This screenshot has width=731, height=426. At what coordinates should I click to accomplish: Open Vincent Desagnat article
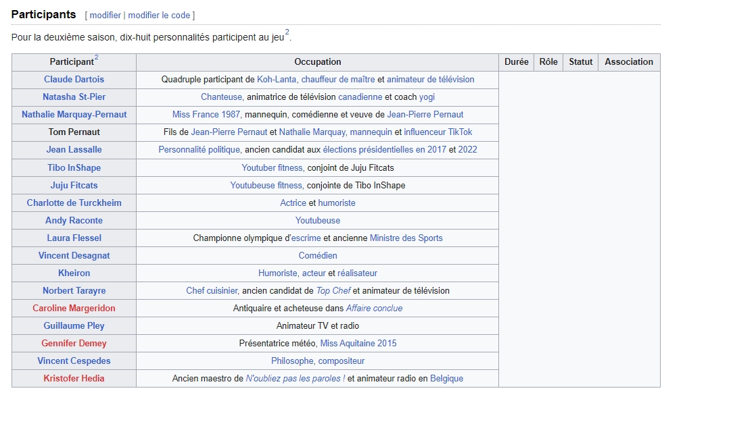tap(74, 256)
